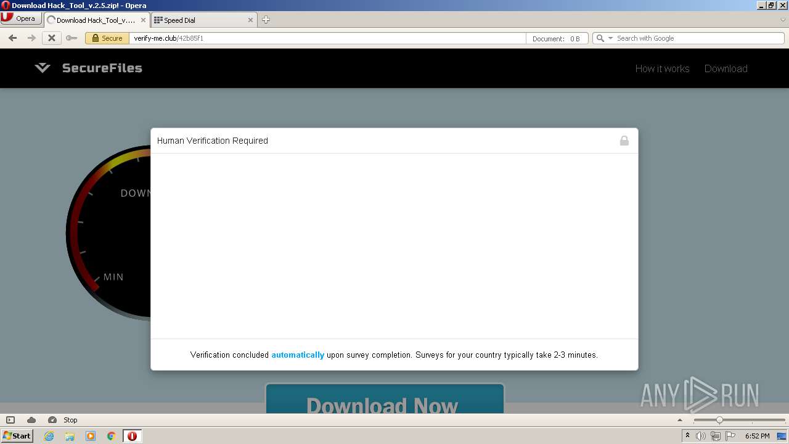Focus the Search with Google field

tap(697, 38)
